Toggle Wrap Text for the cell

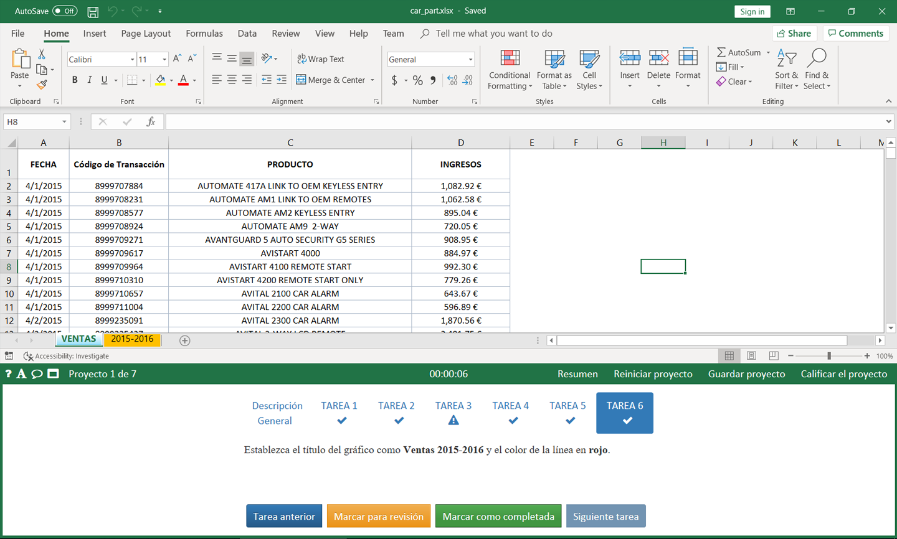point(321,59)
